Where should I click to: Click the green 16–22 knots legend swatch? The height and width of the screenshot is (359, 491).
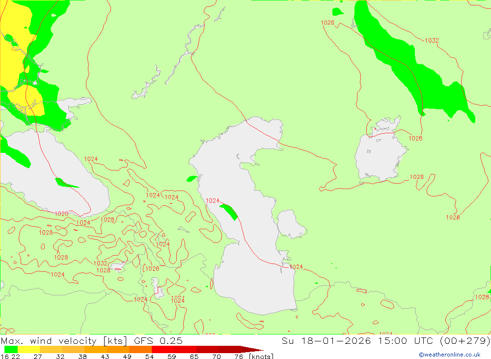pos(11,349)
